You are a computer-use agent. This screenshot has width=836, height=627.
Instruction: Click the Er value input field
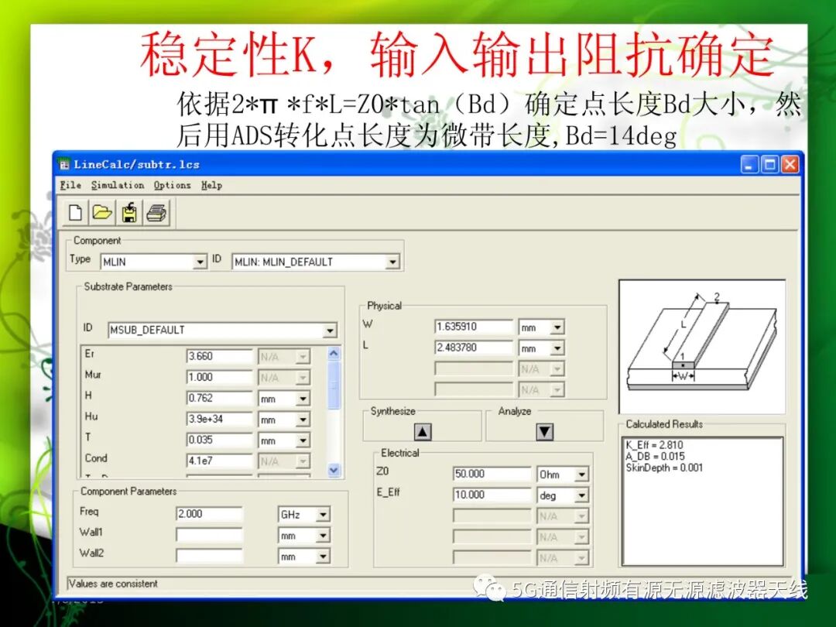coord(219,356)
